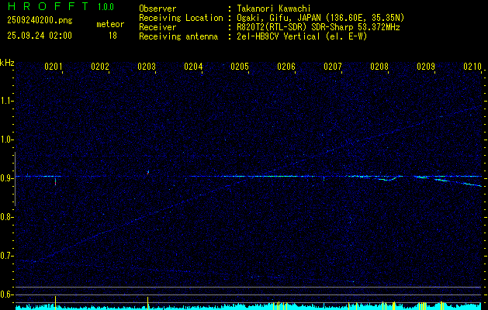
Task: Click the Receiver field label
Action: (x=157, y=27)
